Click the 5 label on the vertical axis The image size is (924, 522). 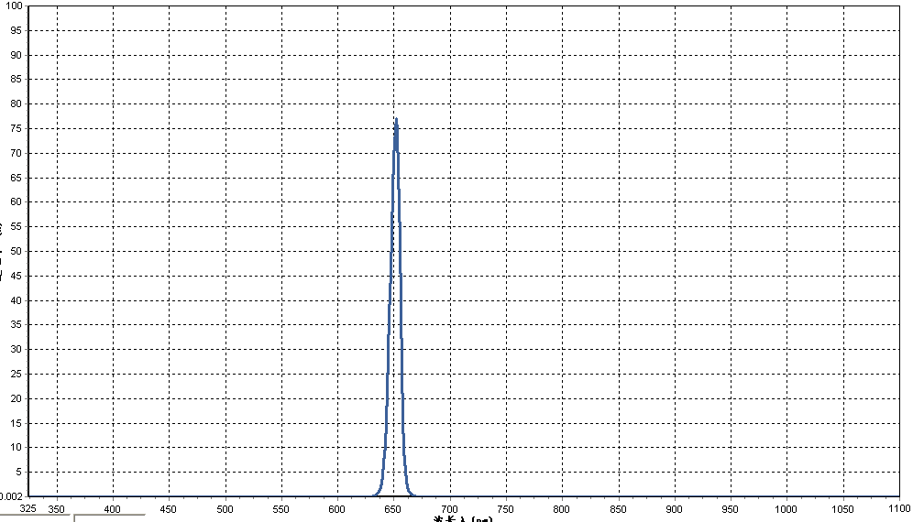coord(18,472)
